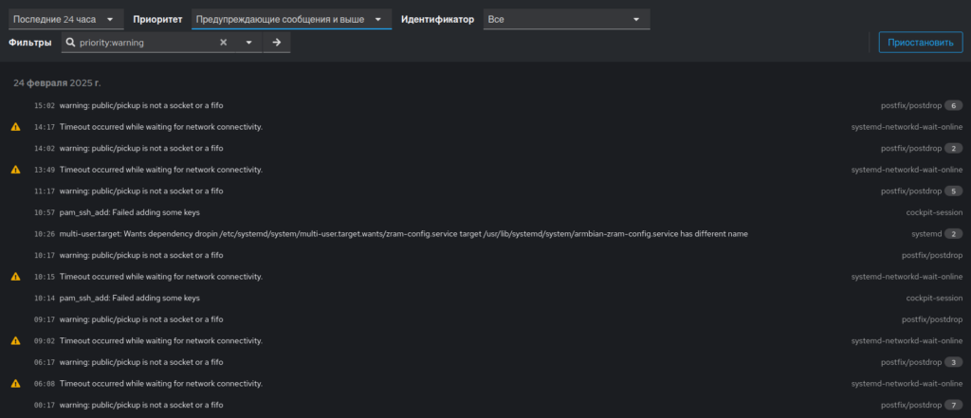Image resolution: width=971 pixels, height=418 pixels.
Task: Click postfix/postdrop identifier on 10:17 row
Action: click(x=932, y=255)
